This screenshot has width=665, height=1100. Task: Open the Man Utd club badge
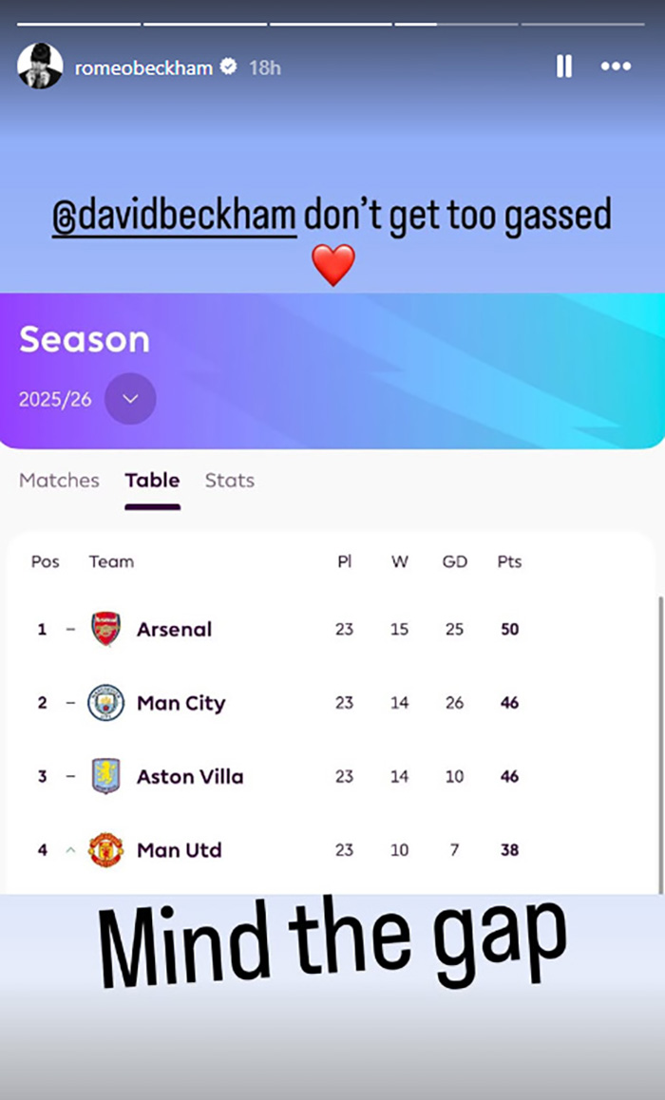tap(106, 850)
